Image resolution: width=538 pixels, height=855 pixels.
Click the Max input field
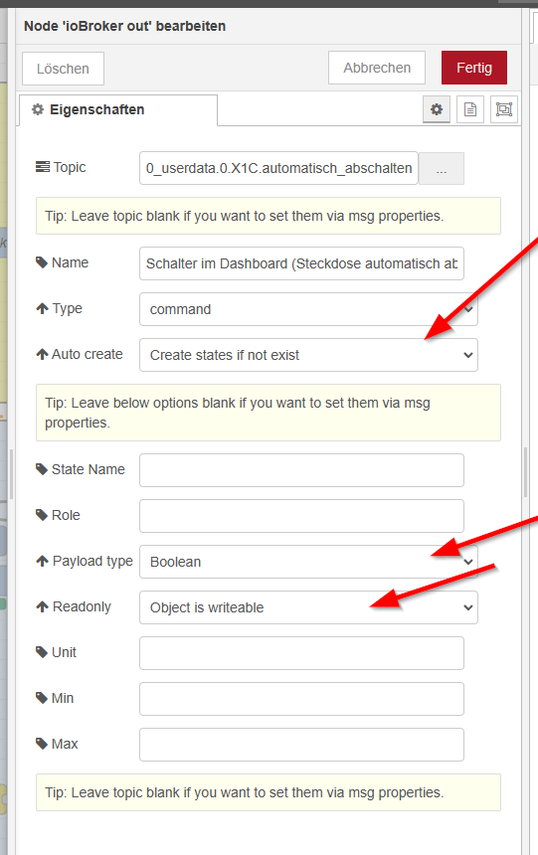pyautogui.click(x=301, y=745)
